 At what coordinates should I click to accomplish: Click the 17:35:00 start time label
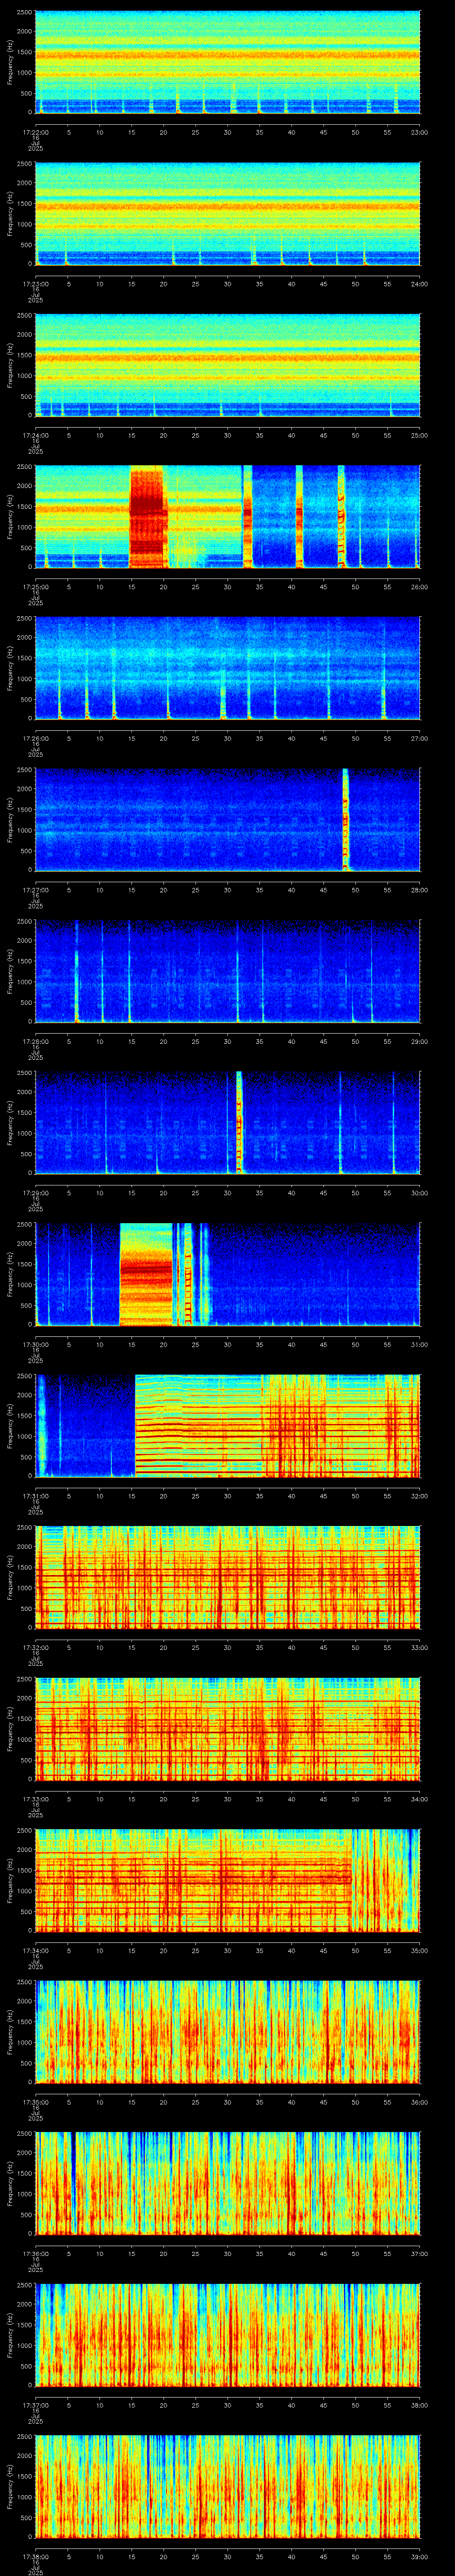[35, 2102]
